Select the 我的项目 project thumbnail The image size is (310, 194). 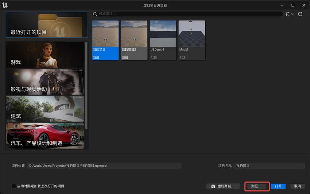coord(105,40)
